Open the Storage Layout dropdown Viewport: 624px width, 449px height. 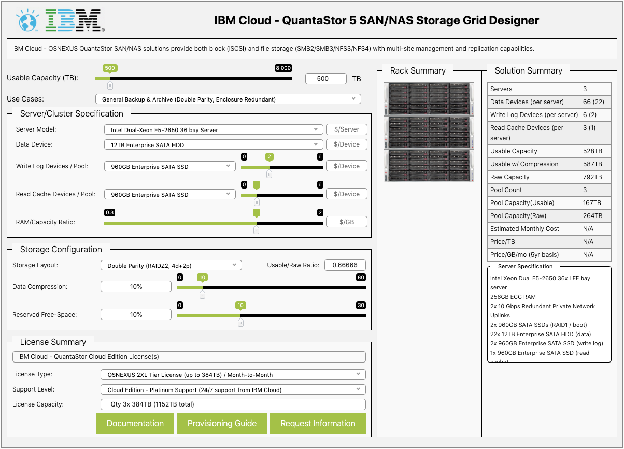[x=171, y=265]
